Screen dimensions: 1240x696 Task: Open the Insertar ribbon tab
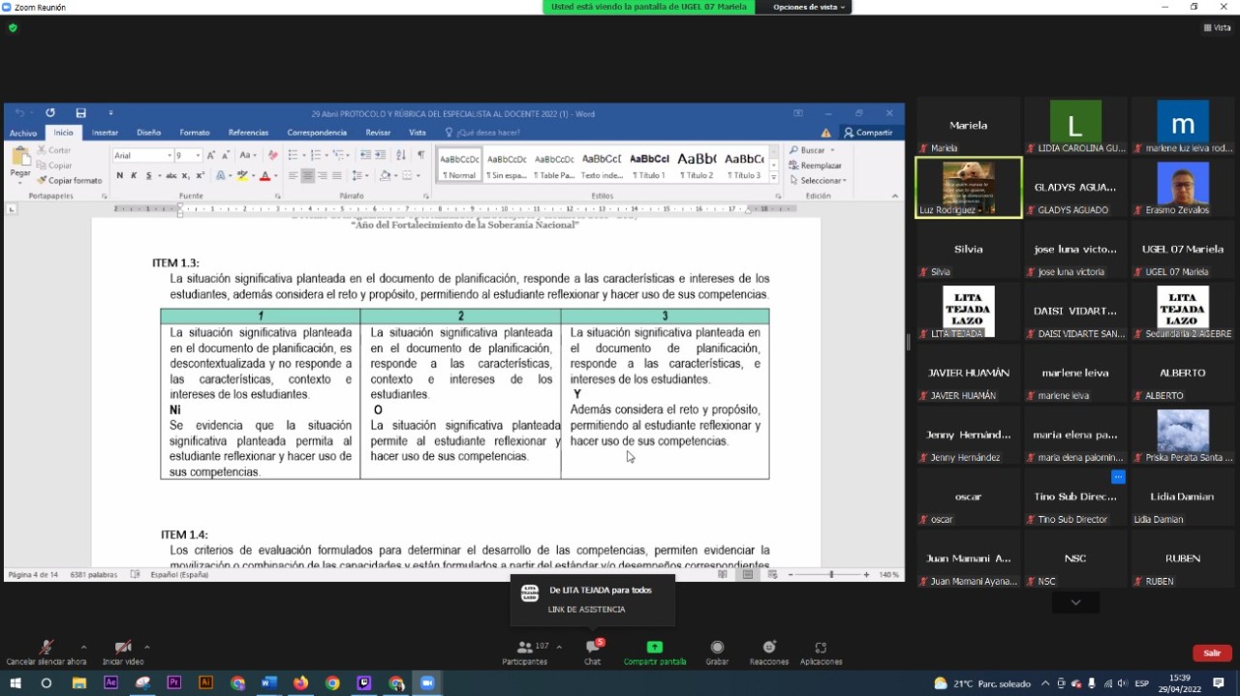click(x=105, y=133)
